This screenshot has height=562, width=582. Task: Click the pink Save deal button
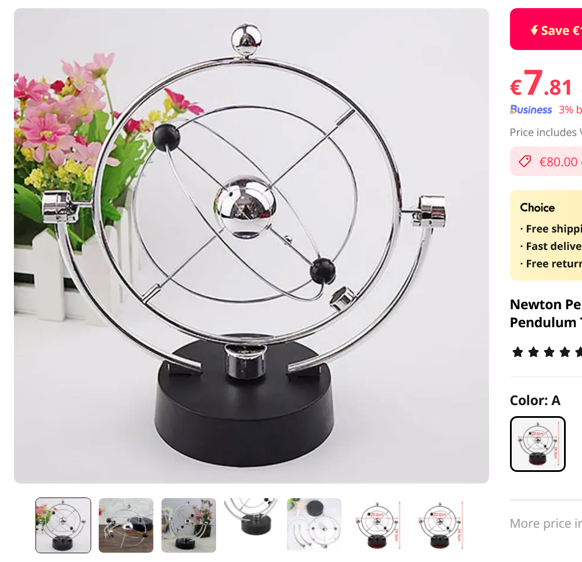click(x=546, y=29)
